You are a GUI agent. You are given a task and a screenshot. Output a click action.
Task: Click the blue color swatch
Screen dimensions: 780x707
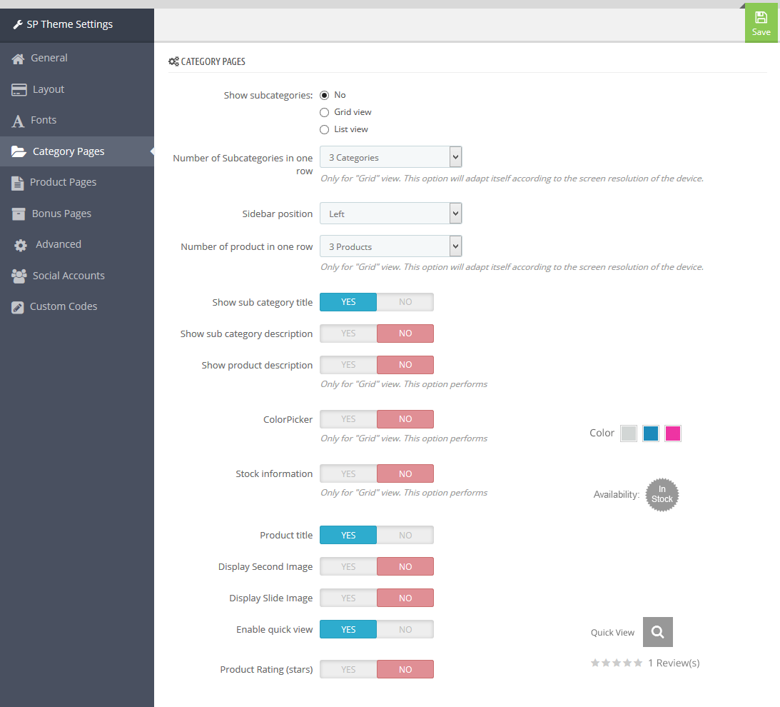click(651, 433)
